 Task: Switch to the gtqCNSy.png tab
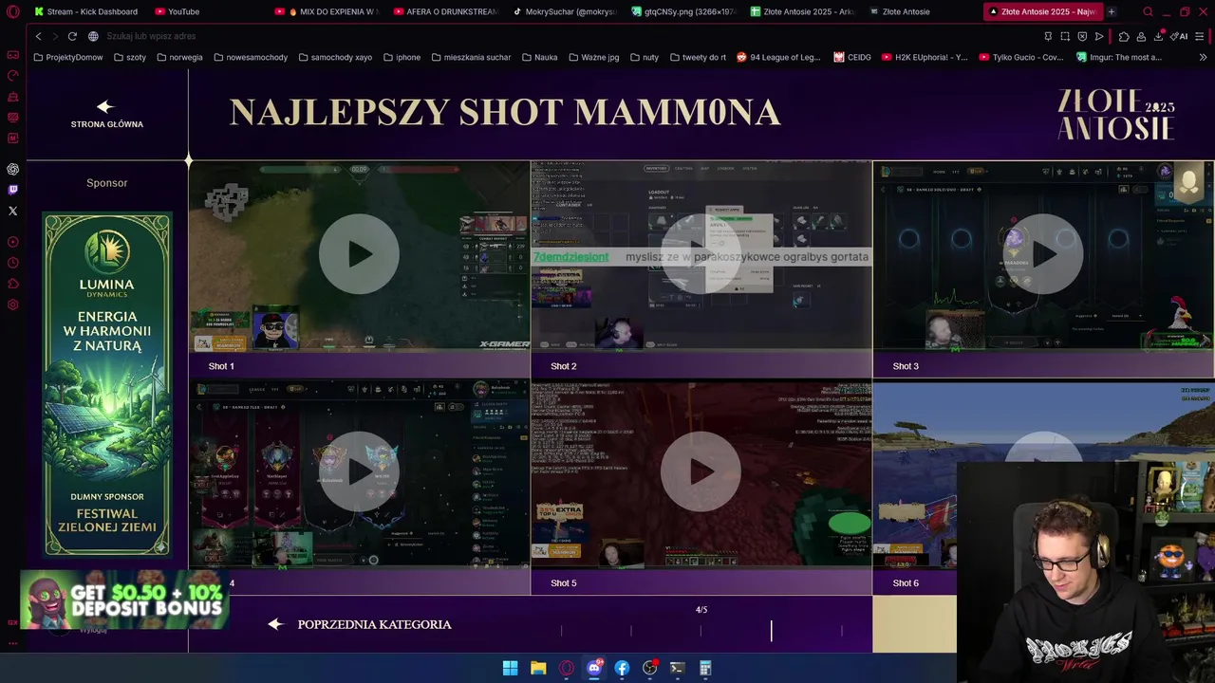(683, 11)
